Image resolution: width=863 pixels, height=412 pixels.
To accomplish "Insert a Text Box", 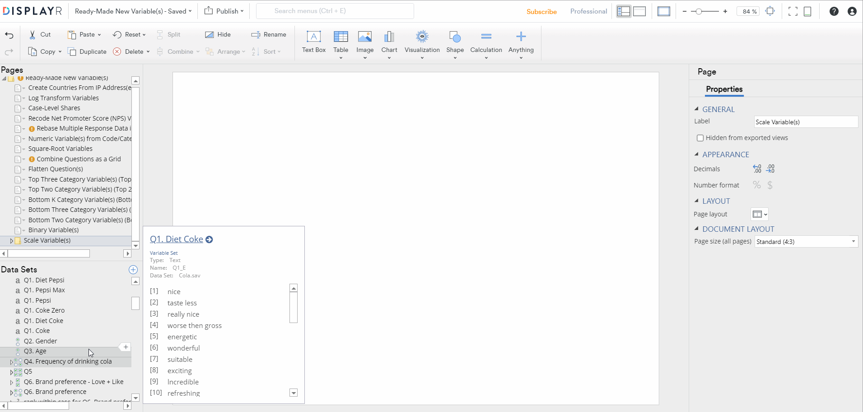I will tap(314, 42).
